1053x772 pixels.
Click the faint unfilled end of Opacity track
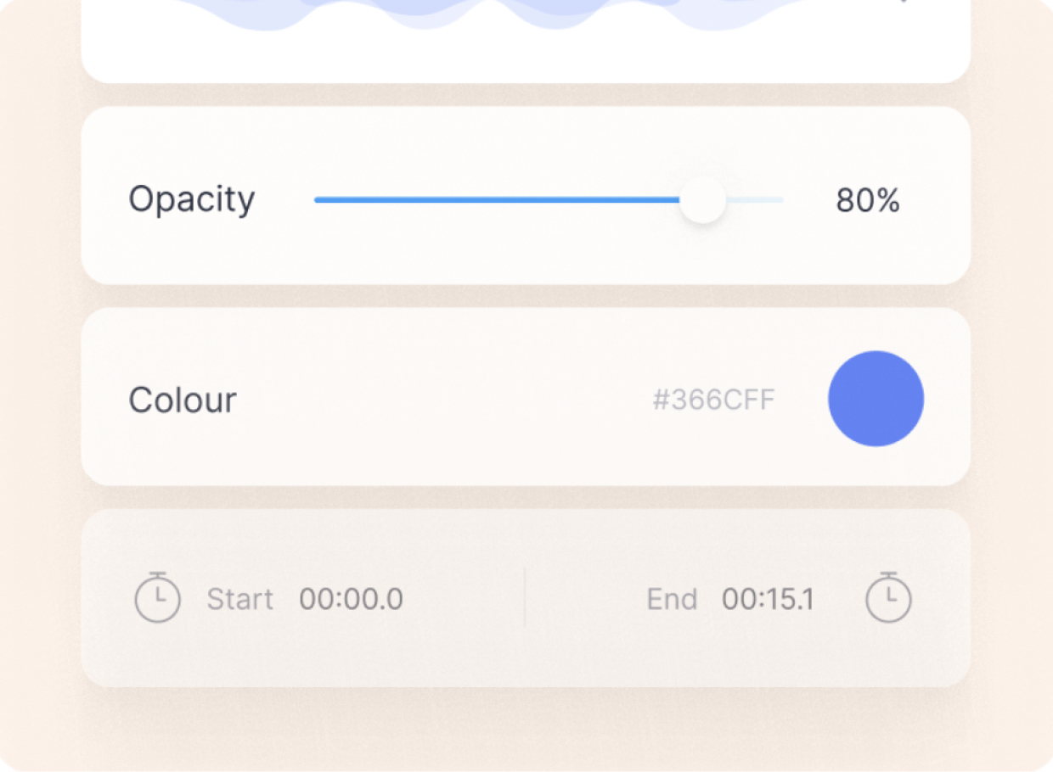point(754,200)
